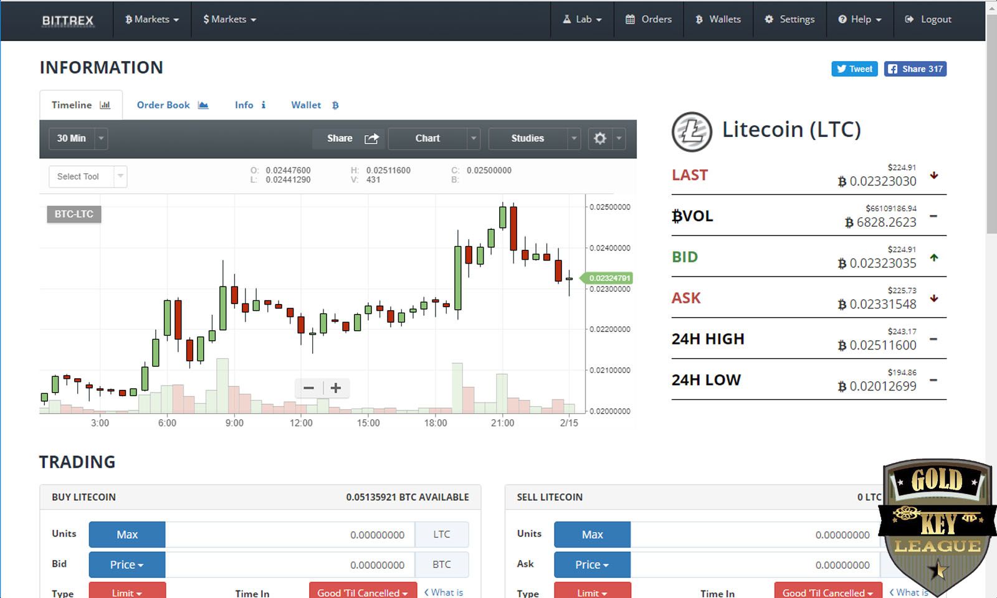Open the Good 'Til Cancelled dropdown
The height and width of the screenshot is (598, 997).
point(362,592)
